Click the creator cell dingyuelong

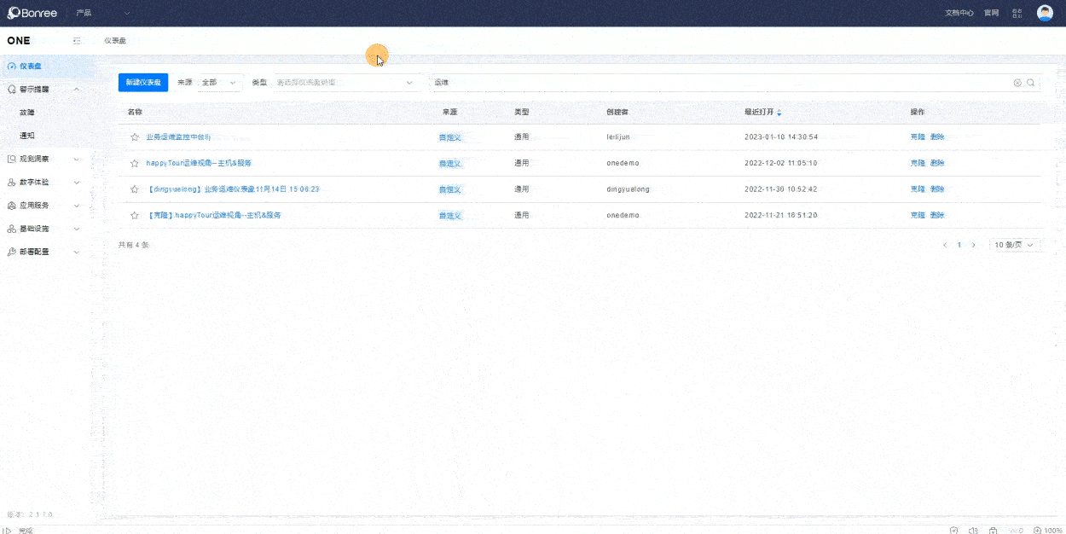[x=628, y=189]
